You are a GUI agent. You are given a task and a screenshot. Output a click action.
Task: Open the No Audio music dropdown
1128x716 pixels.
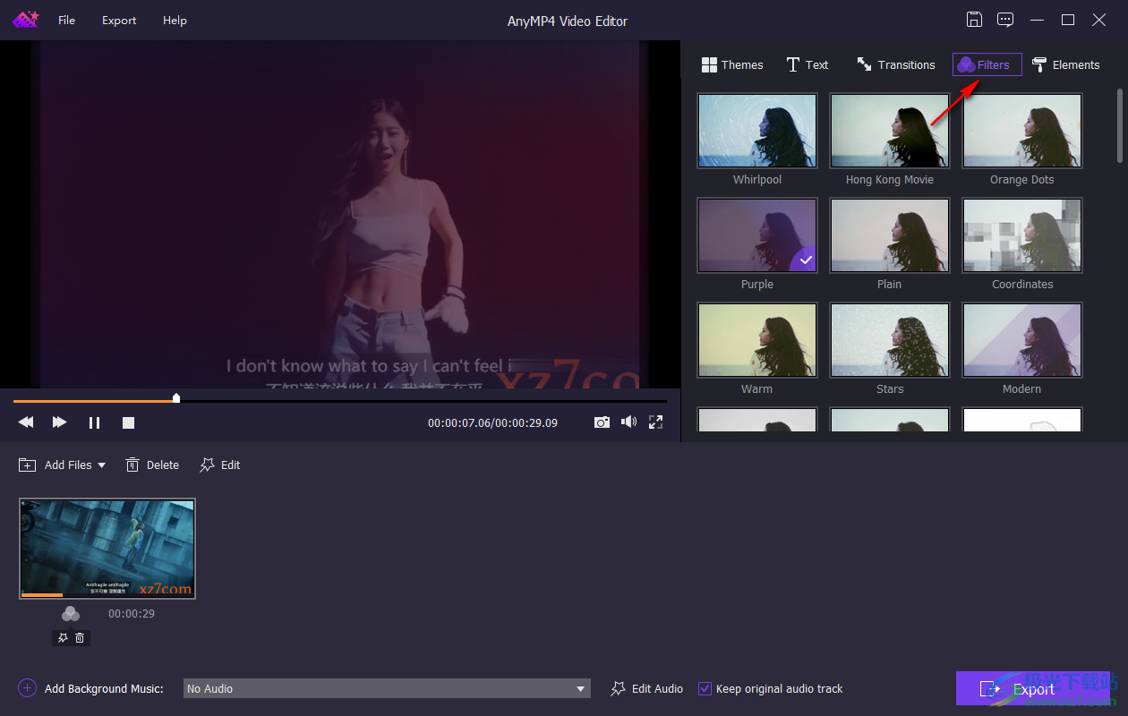point(387,688)
